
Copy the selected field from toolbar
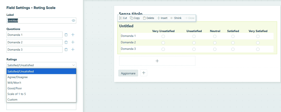click(x=135, y=18)
